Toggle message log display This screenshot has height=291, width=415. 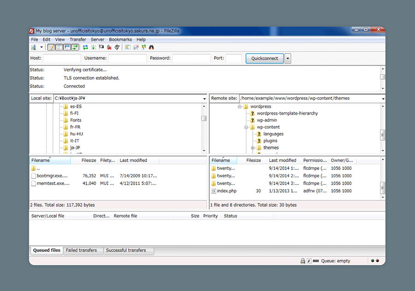(x=51, y=47)
